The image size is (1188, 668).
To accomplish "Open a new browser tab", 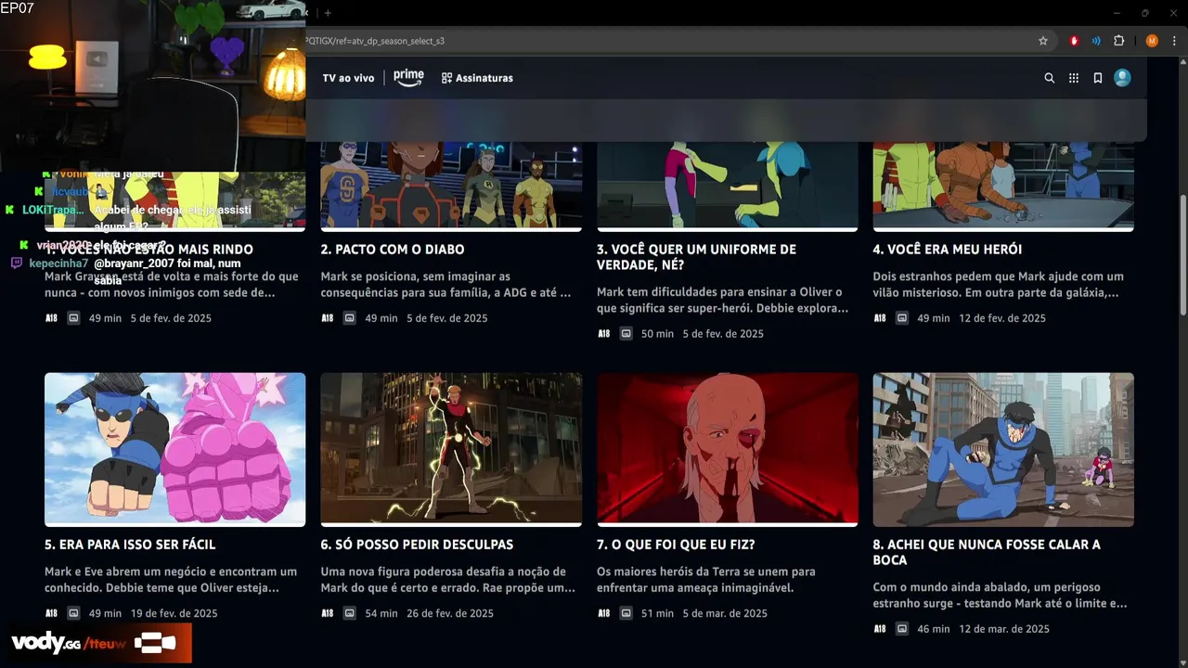I will [328, 13].
